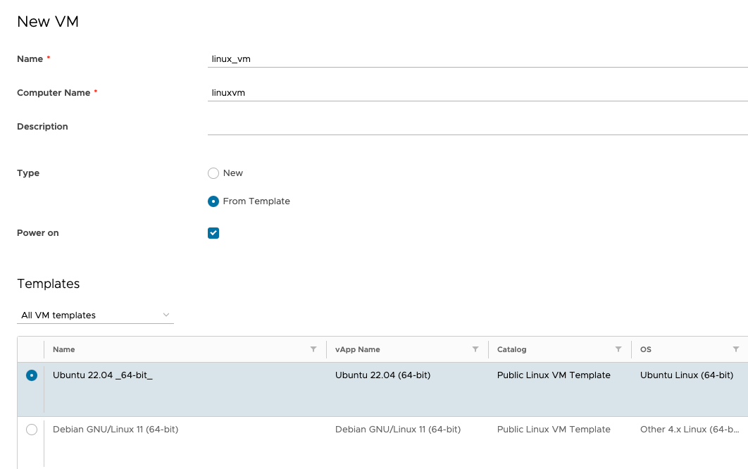This screenshot has width=748, height=469.
Task: Open the Name column filter icon
Action: [313, 349]
